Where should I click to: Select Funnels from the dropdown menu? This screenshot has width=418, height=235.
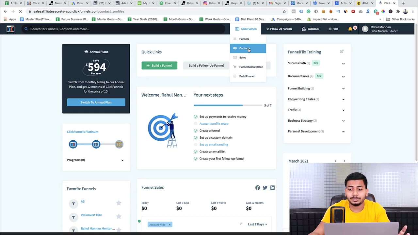pyautogui.click(x=248, y=39)
